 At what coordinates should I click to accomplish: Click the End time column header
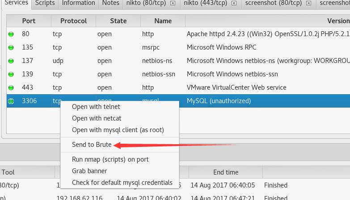(x=226, y=172)
